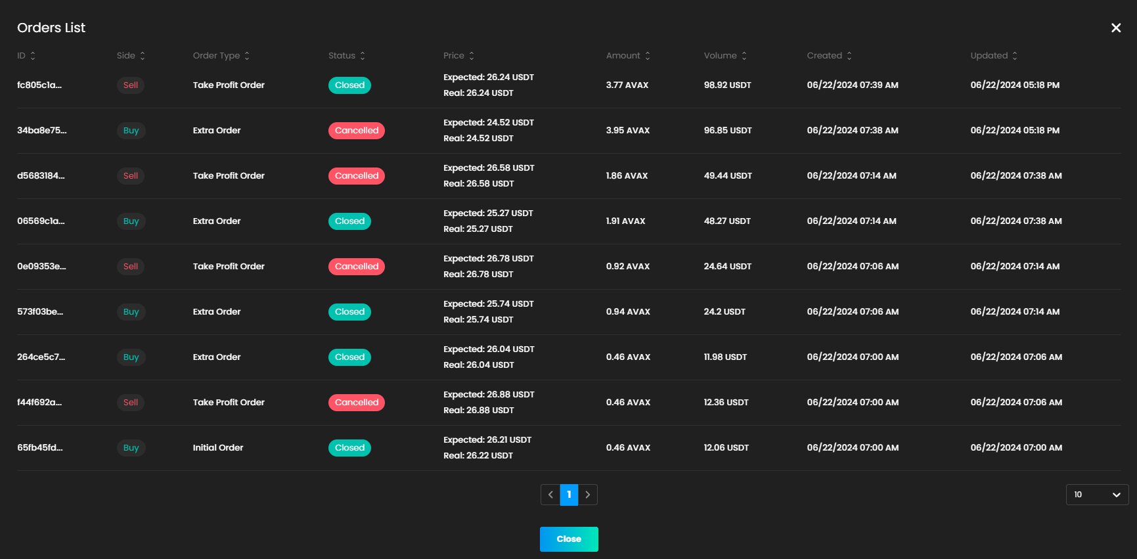Sort by Created date column

point(849,56)
